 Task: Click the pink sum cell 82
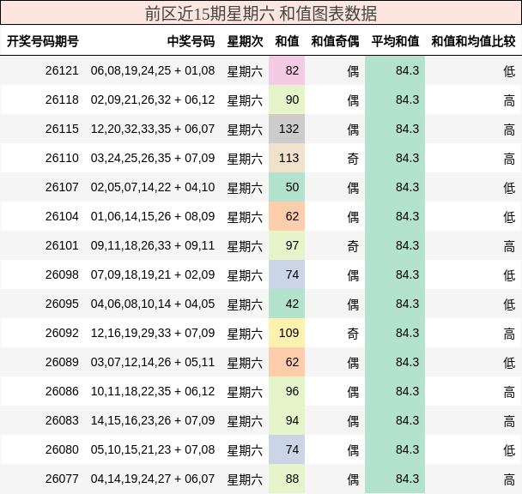click(287, 70)
